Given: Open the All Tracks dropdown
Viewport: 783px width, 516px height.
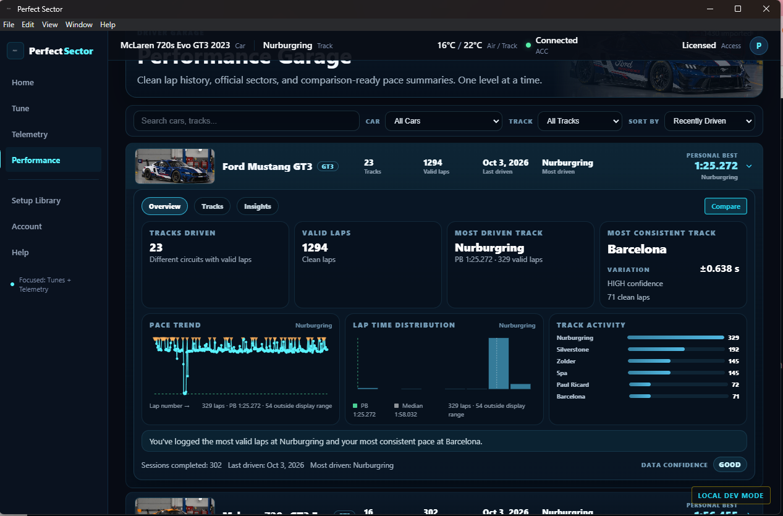Looking at the screenshot, I should point(580,121).
